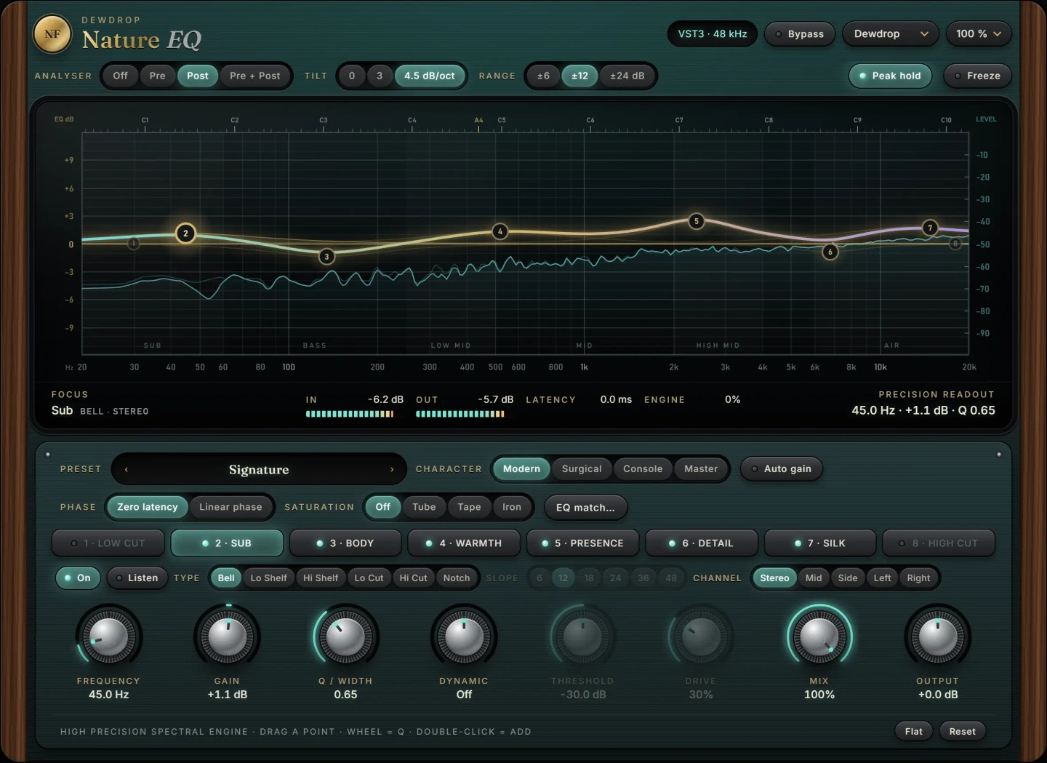The image size is (1047, 763).
Task: Toggle the Bypass button
Action: 799,34
